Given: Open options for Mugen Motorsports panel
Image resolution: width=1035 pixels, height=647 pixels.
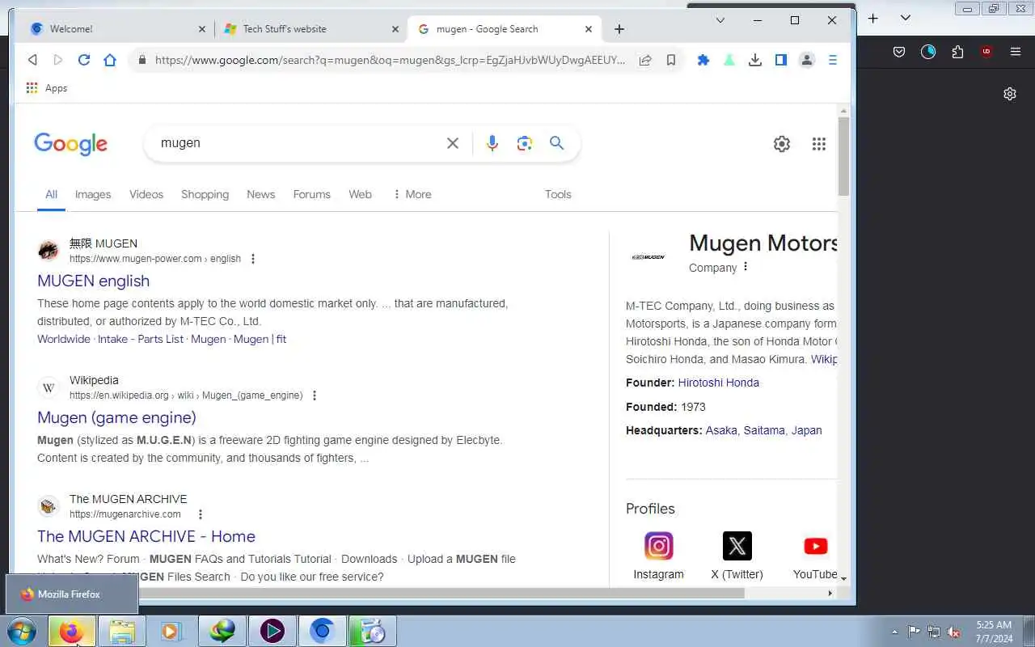Looking at the screenshot, I should coord(746,267).
